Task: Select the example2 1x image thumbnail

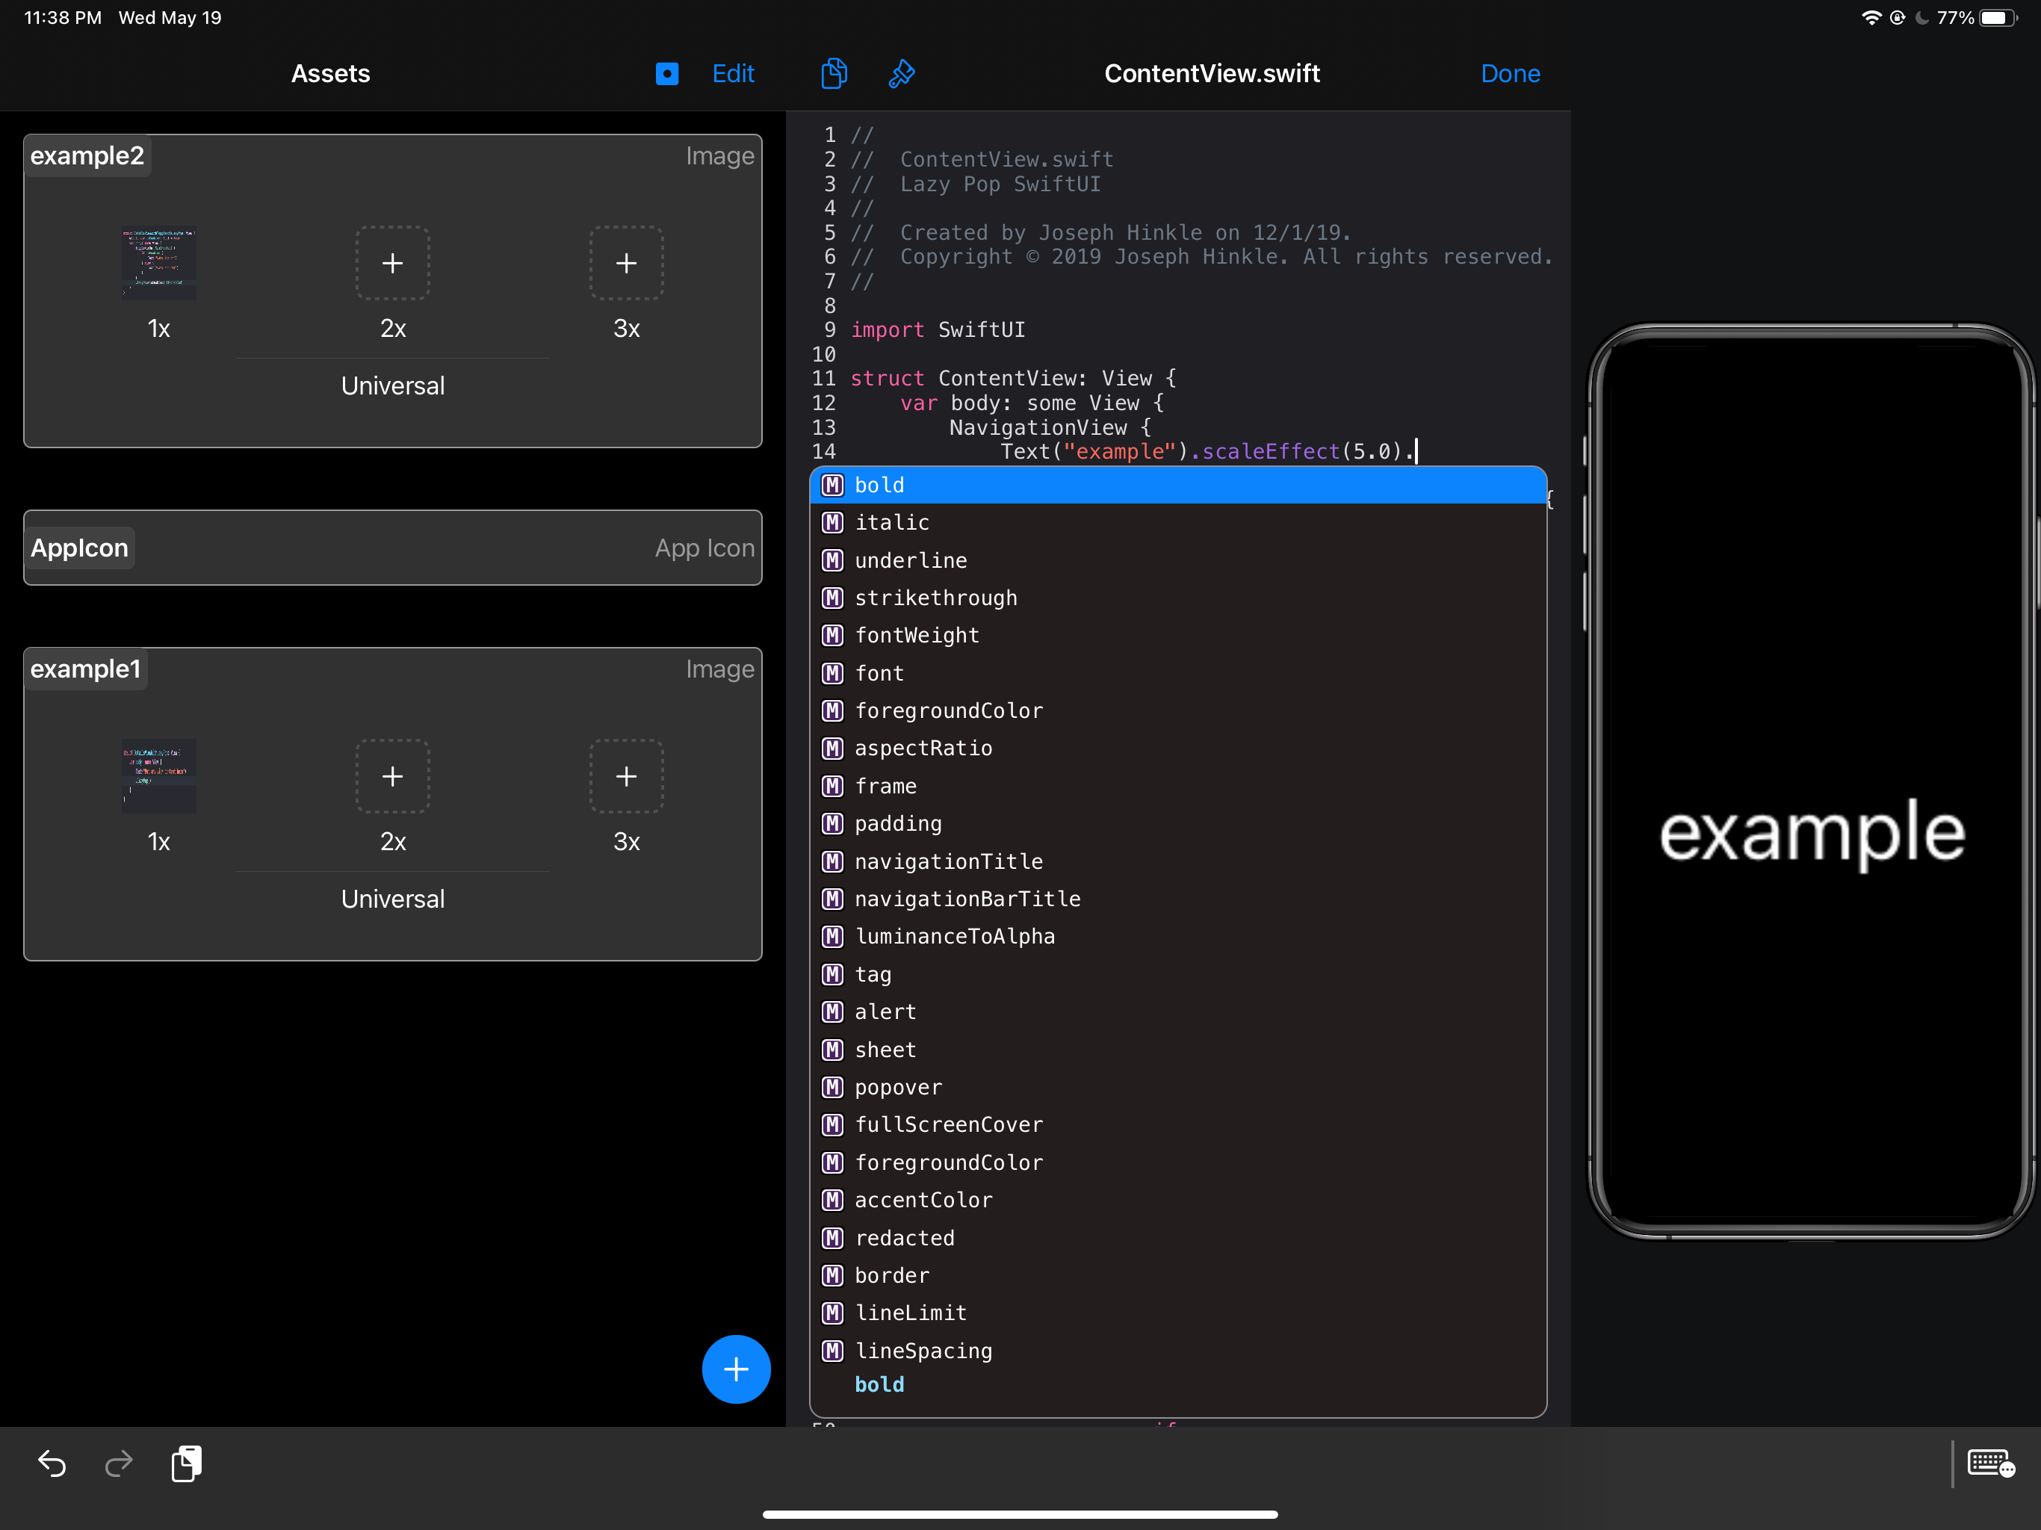Action: pos(158,264)
